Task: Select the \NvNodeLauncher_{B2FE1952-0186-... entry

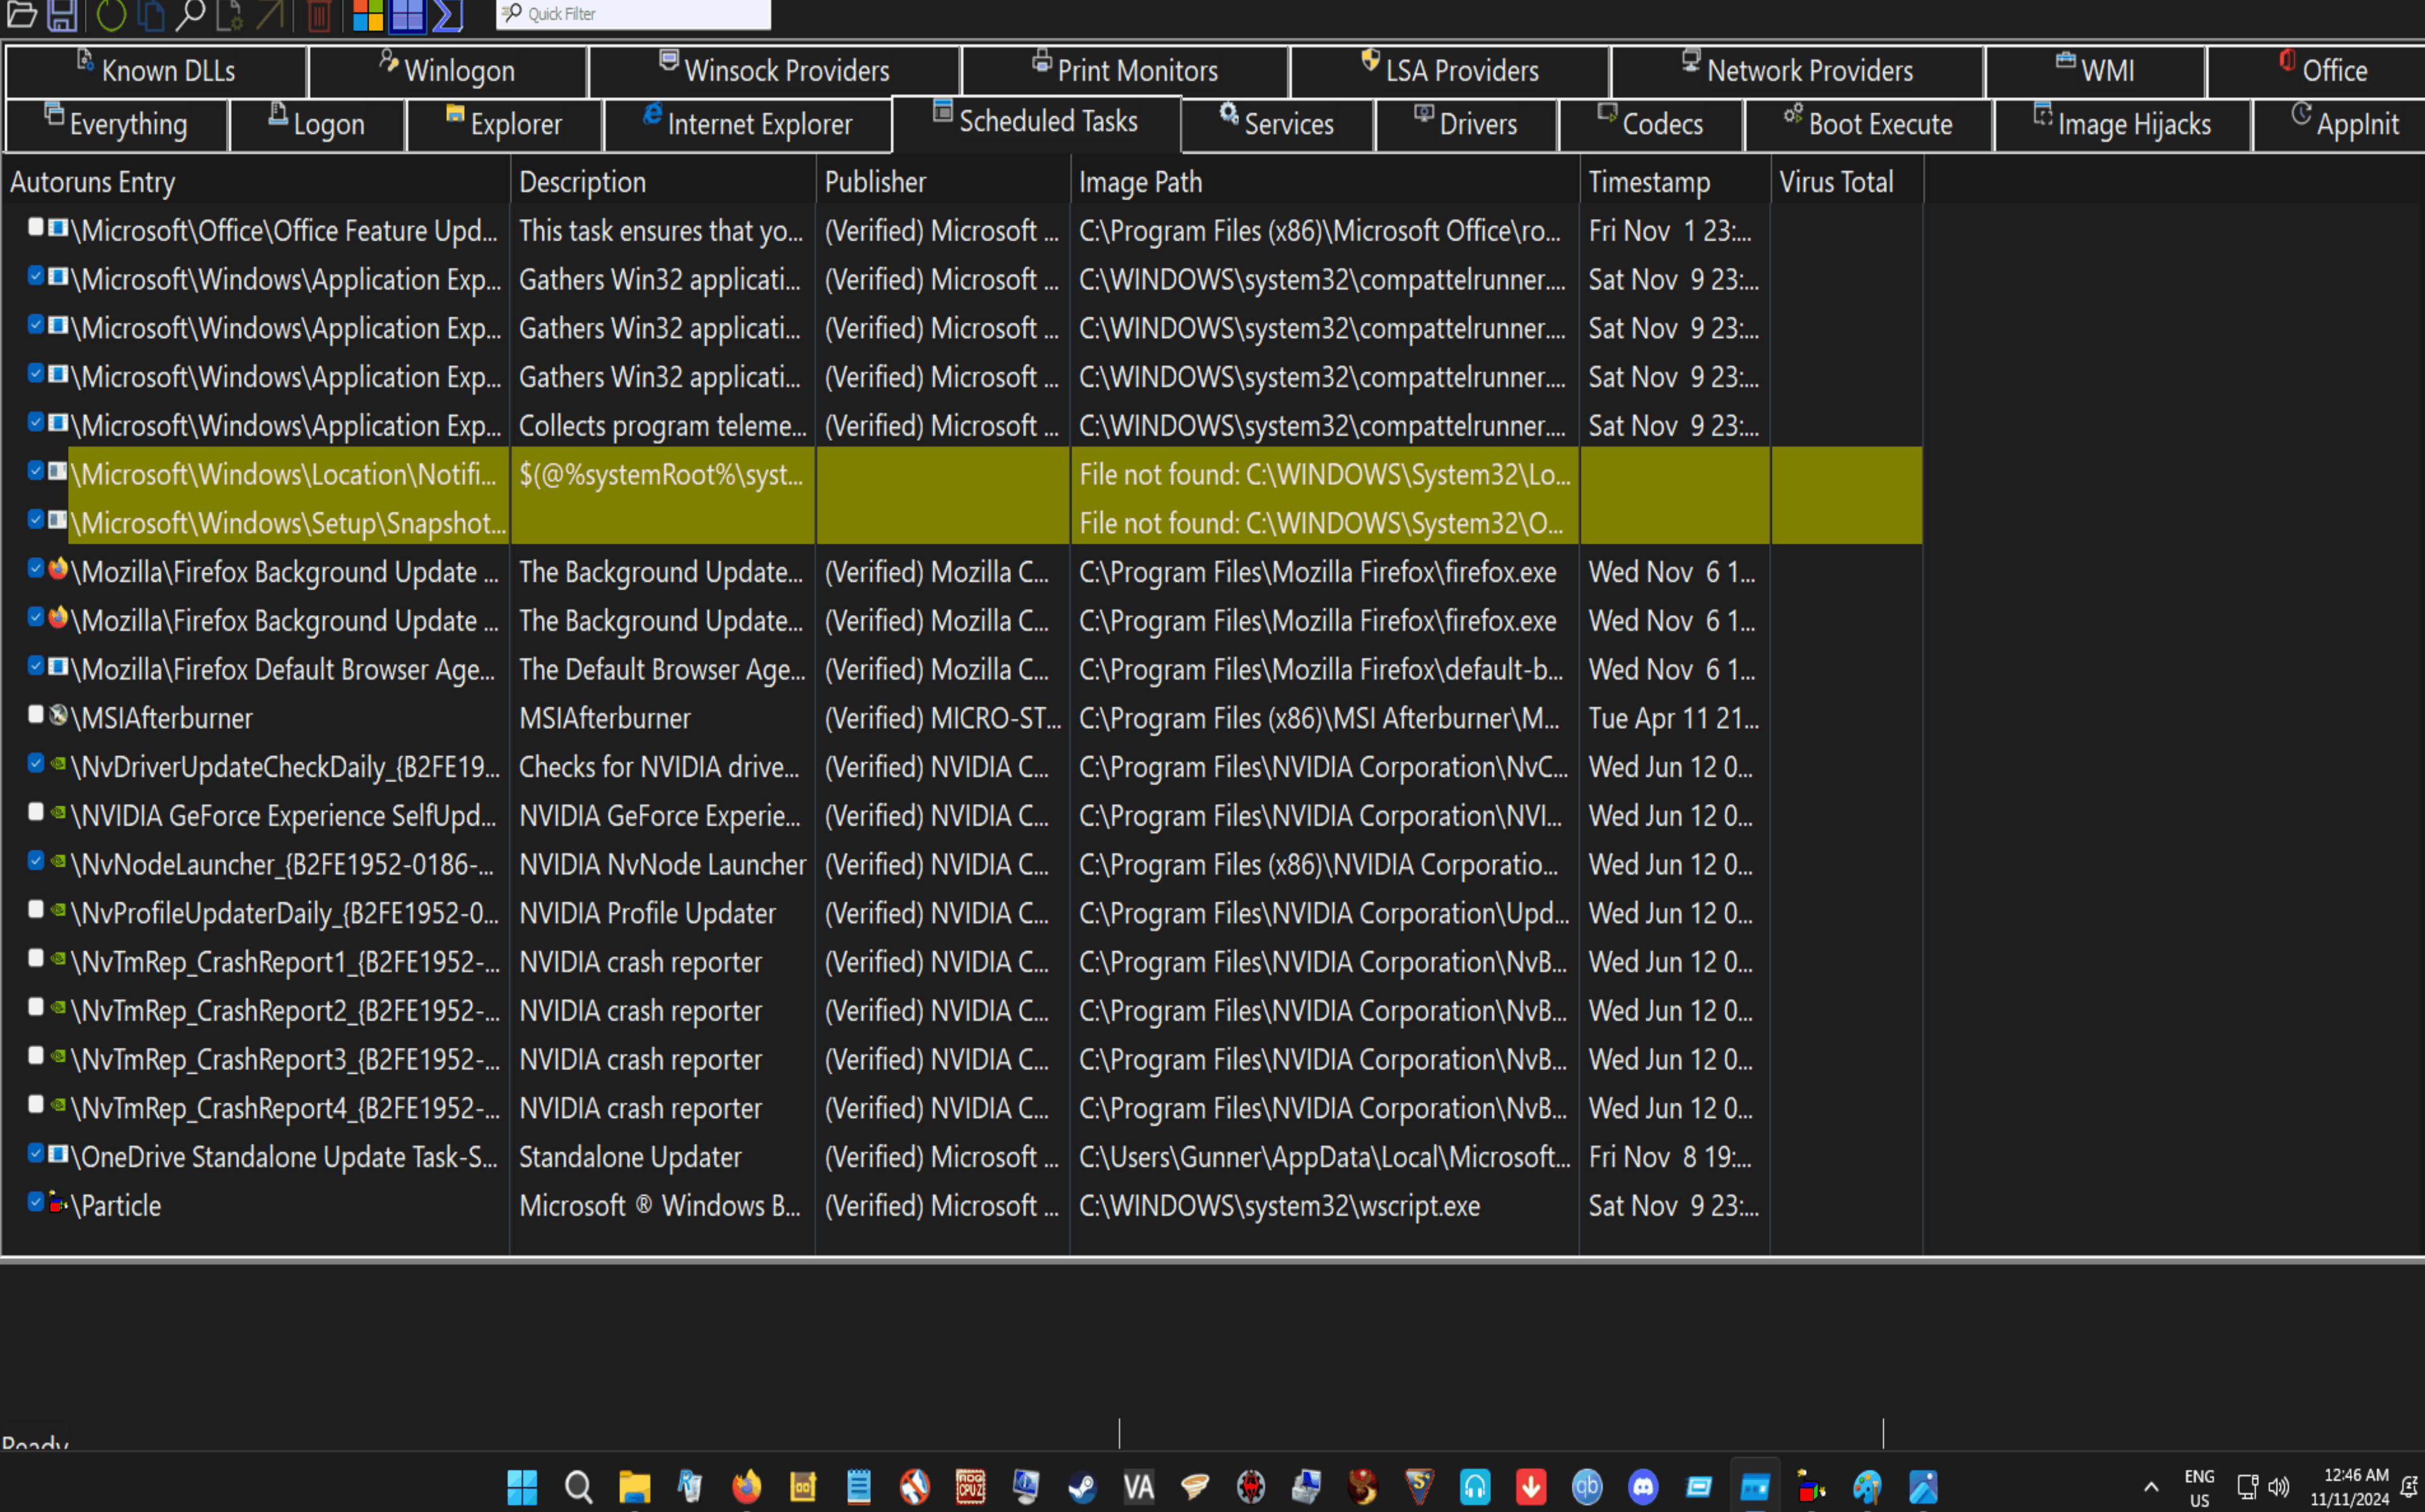Action: pos(283,864)
